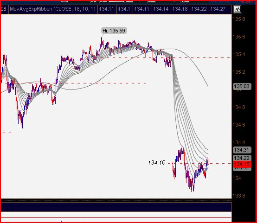Click the first 134.11 value after study name

point(106,9)
